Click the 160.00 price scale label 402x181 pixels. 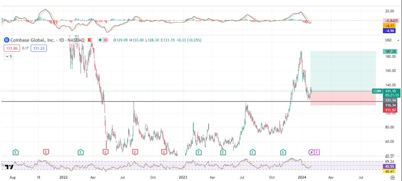click(x=391, y=70)
